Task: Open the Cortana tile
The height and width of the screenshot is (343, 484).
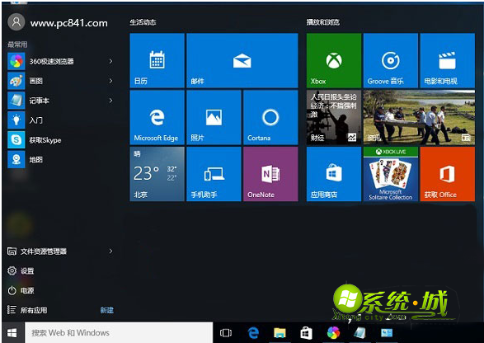Action: click(270, 117)
